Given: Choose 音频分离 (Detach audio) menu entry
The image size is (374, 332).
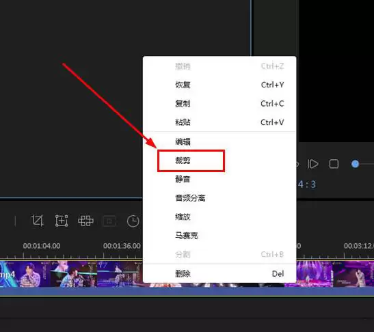Looking at the screenshot, I should click(219, 198).
